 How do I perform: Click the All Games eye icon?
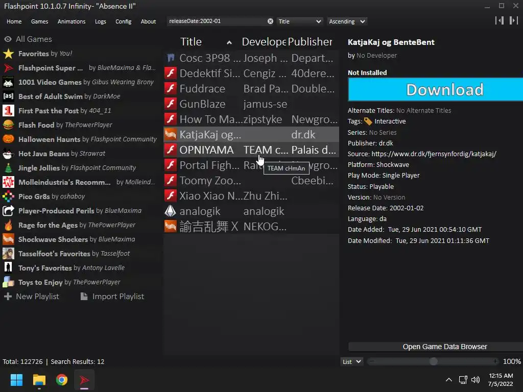click(8, 39)
